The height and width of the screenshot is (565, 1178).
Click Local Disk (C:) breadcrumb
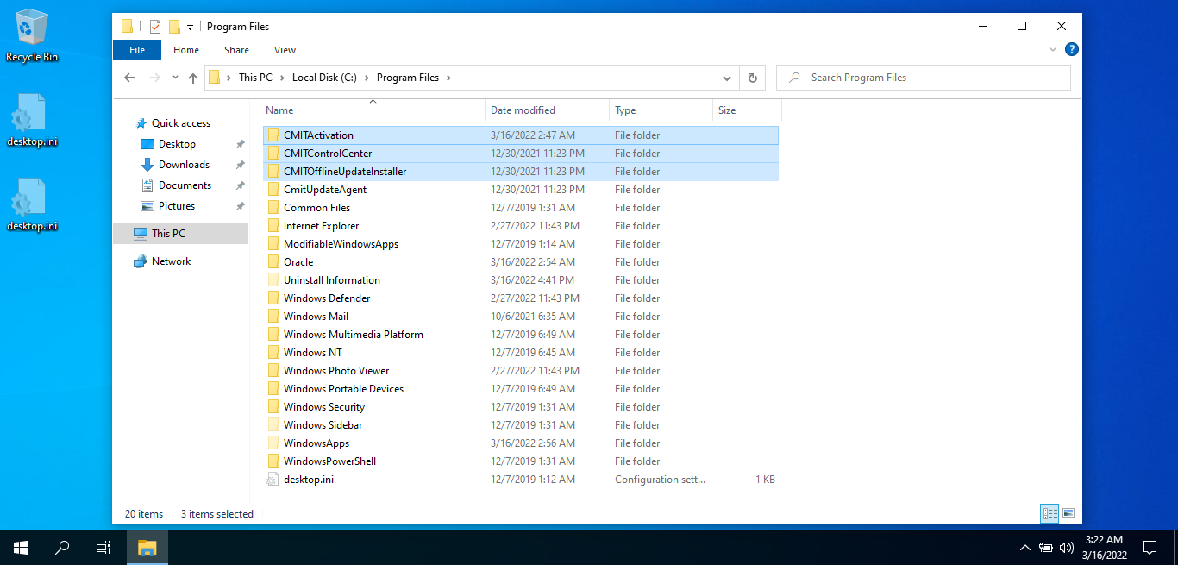(x=324, y=78)
